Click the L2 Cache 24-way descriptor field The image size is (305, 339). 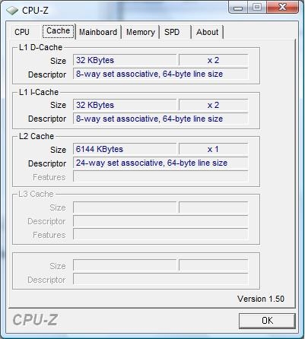tap(160, 163)
